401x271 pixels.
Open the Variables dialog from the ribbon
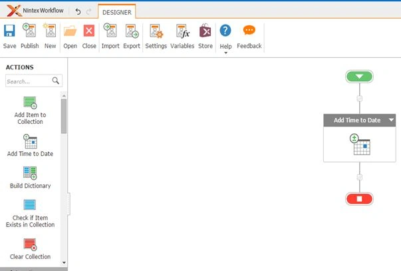click(183, 31)
